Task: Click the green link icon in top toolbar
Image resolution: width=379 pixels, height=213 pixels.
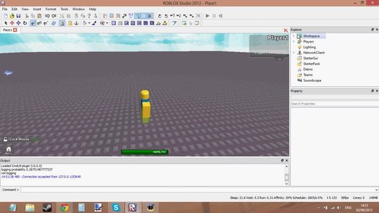Action: pyautogui.click(x=124, y=16)
